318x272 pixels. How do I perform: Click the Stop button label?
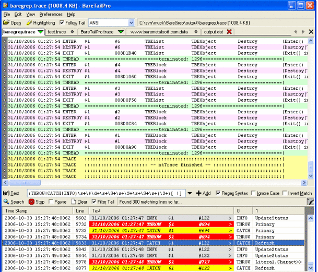point(40,202)
